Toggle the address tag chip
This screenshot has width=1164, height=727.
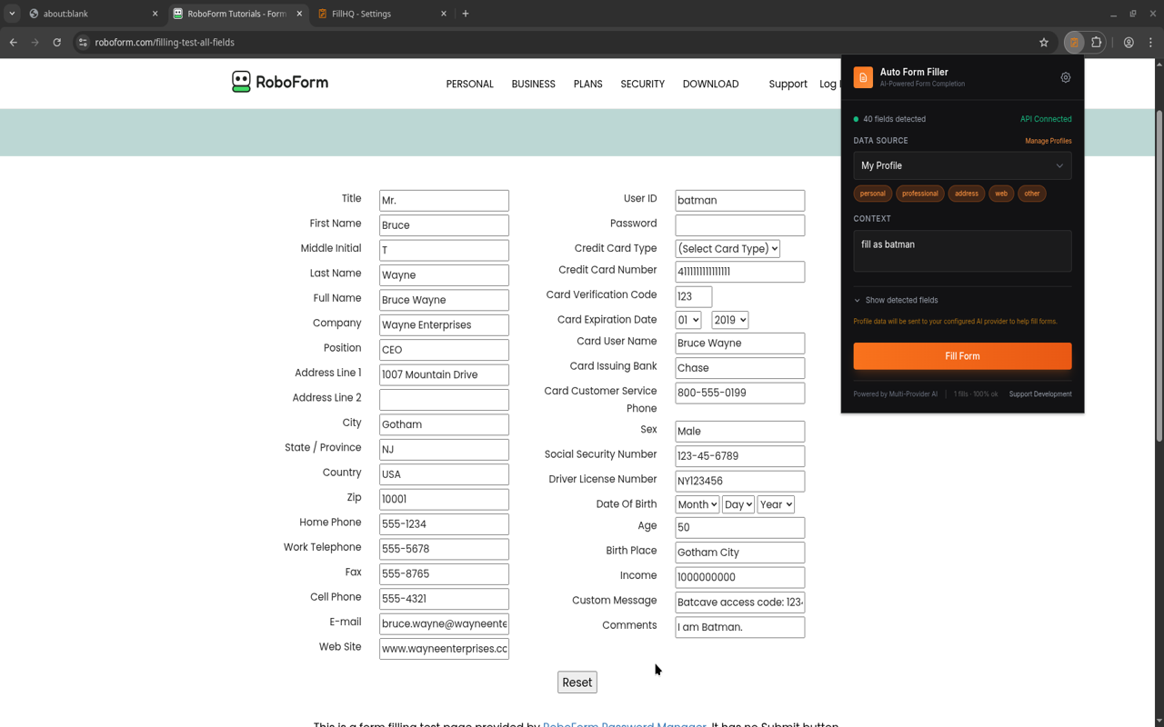coord(966,194)
